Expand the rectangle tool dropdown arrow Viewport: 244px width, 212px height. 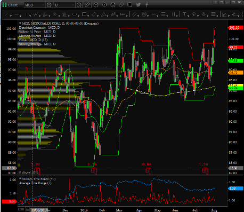(88, 16)
